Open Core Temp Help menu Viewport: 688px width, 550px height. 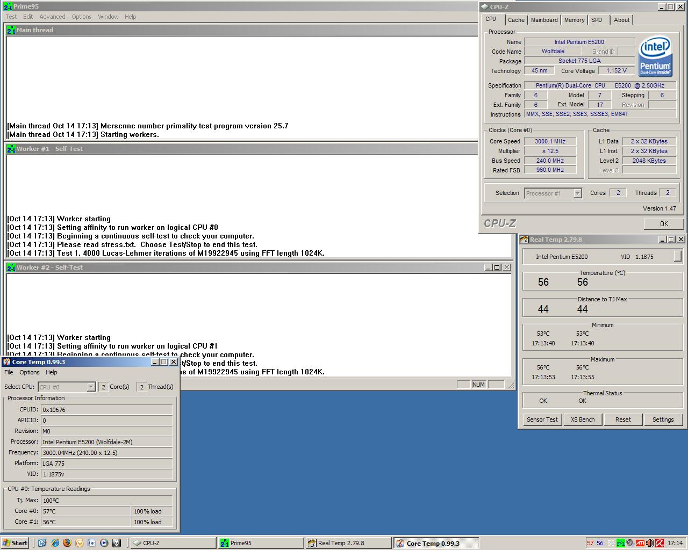coord(51,372)
